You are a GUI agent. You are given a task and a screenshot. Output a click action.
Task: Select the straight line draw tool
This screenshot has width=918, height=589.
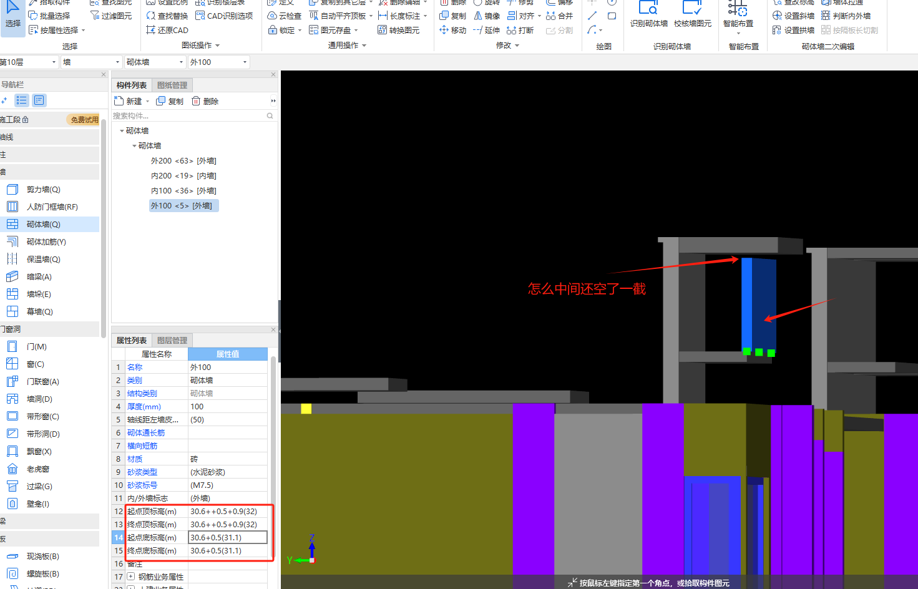pos(592,16)
